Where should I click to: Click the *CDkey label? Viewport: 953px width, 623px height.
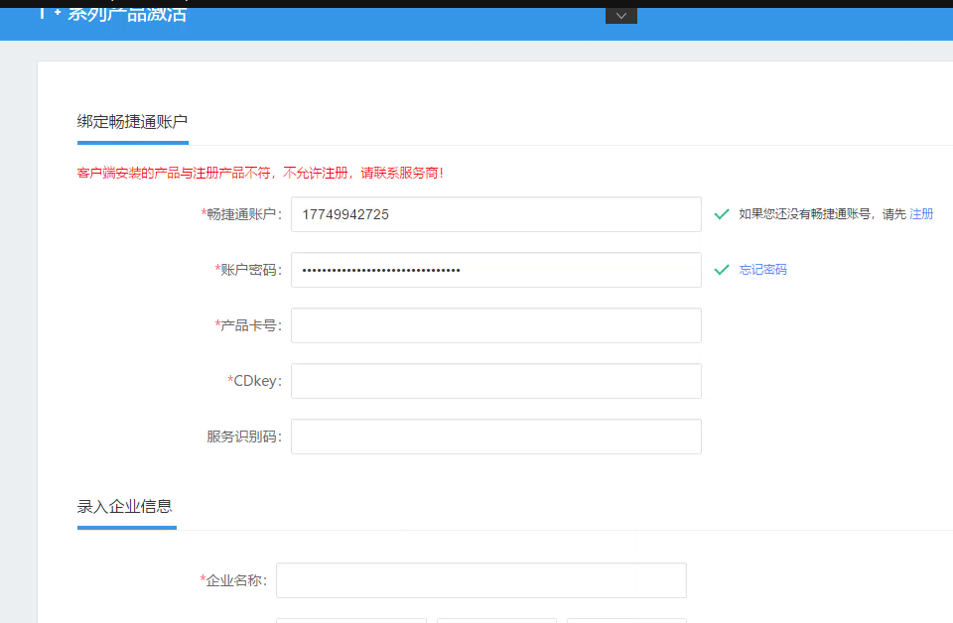click(255, 381)
